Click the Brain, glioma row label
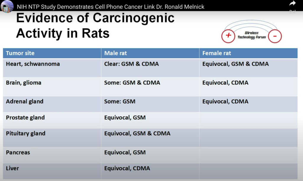Image resolution: width=303 pixels, height=181 pixels. coord(24,83)
